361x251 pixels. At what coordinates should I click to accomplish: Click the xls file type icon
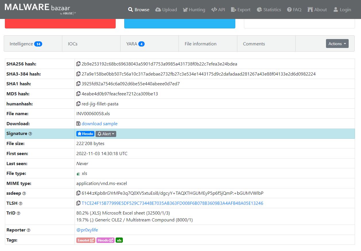[x=78, y=174]
